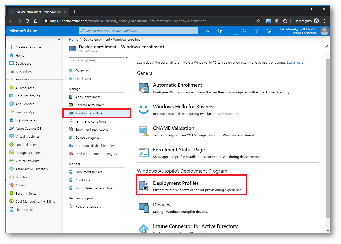Click Create a resource
341x244 pixels.
pyautogui.click(x=25, y=47)
